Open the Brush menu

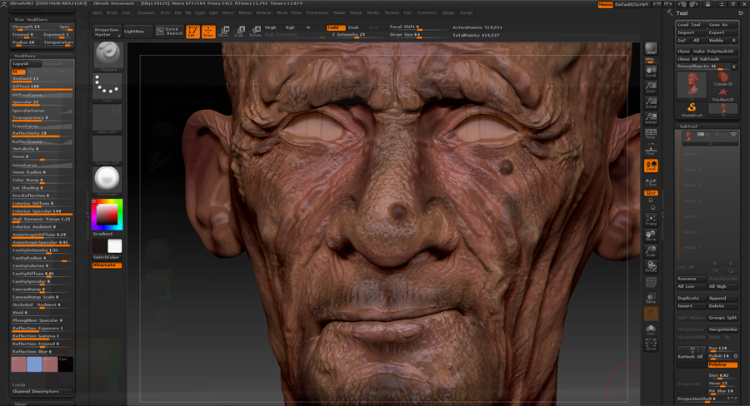coord(112,13)
